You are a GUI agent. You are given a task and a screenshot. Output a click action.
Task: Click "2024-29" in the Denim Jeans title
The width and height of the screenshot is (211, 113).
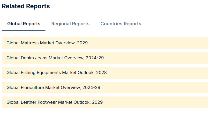pyautogui.click(x=94, y=58)
